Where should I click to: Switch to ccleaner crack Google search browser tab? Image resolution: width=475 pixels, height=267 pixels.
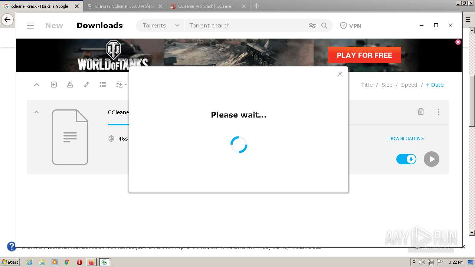(41, 6)
